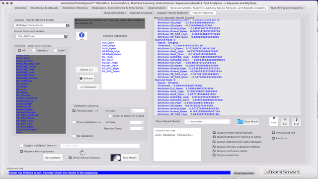This screenshot has height=179, width=318.
Task: Select Russel_High in chosen attributes
Action: (x=110, y=63)
